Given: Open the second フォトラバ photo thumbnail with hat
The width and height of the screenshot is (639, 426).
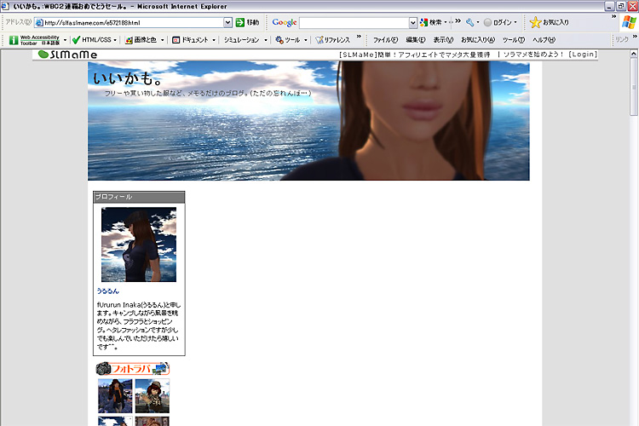Looking at the screenshot, I should click(x=152, y=396).
